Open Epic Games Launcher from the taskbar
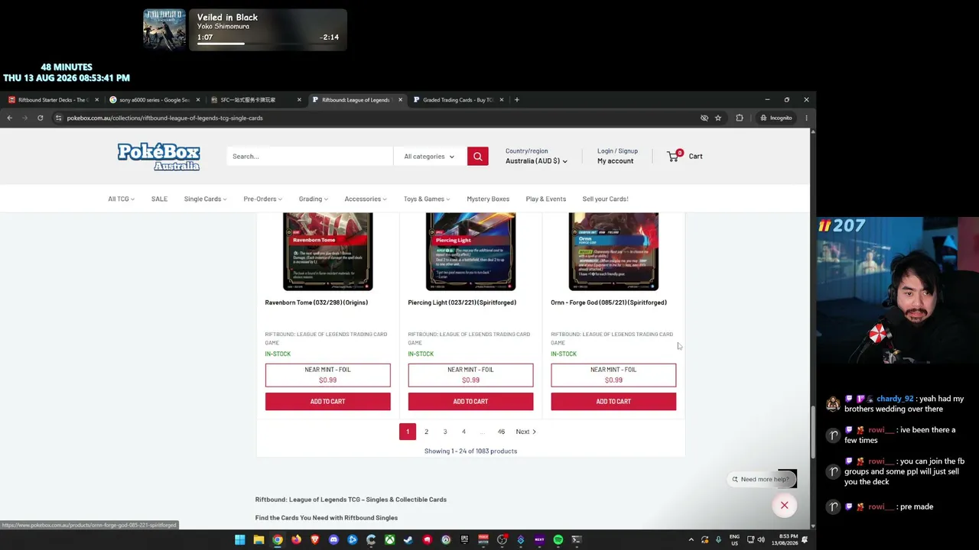 pos(464,540)
